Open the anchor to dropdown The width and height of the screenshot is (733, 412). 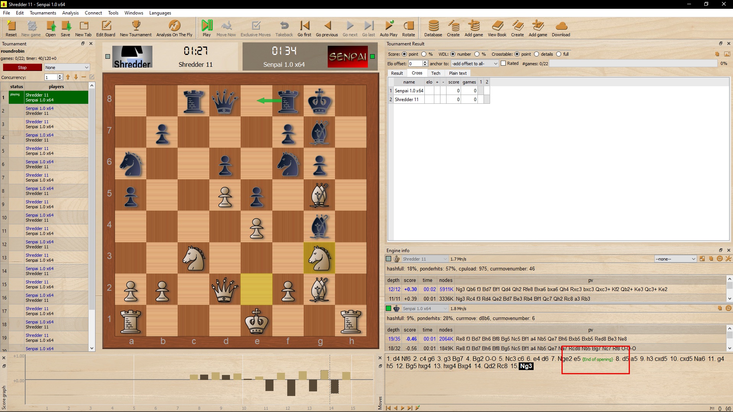[475, 64]
